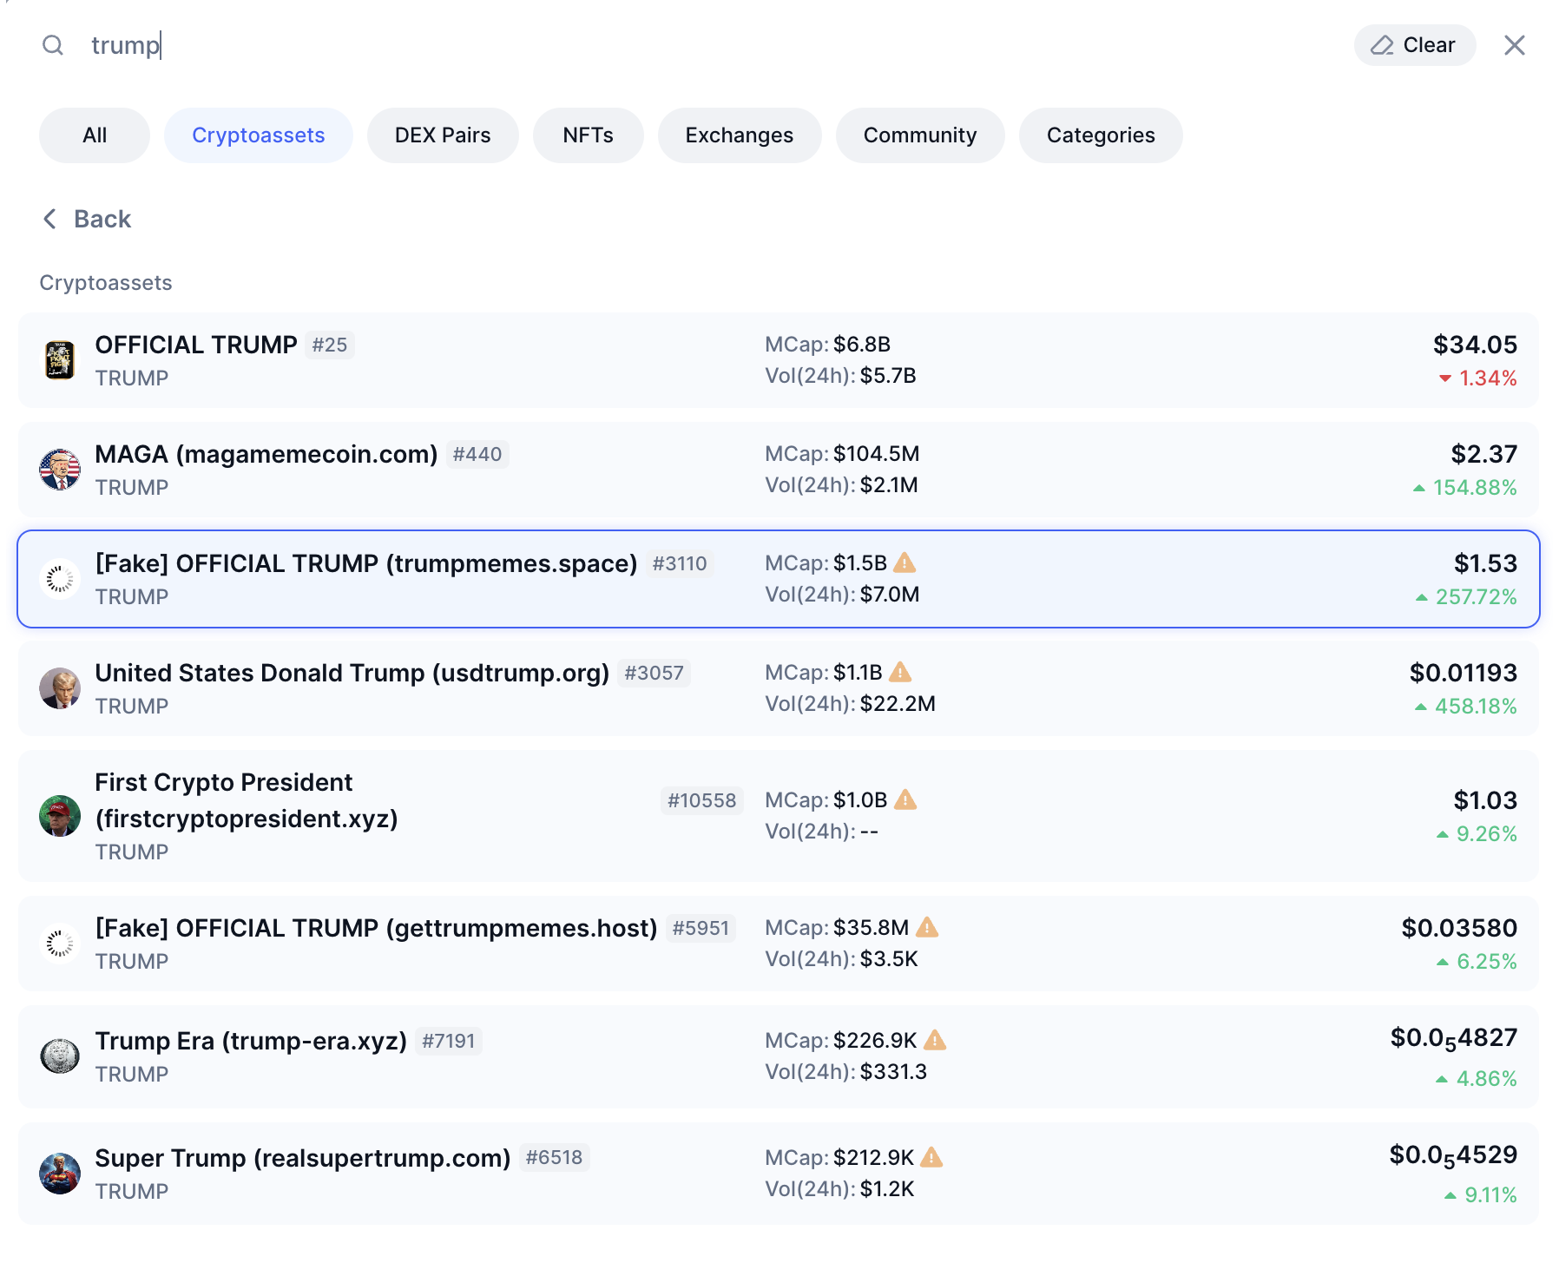Click the Vol(24h) $5.7B value

888,376
